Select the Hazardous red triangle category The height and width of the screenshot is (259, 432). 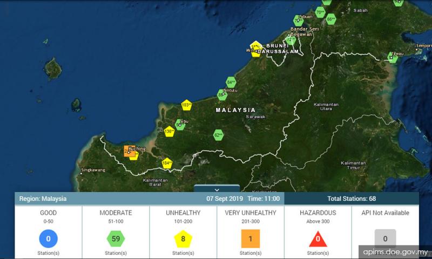(x=318, y=238)
